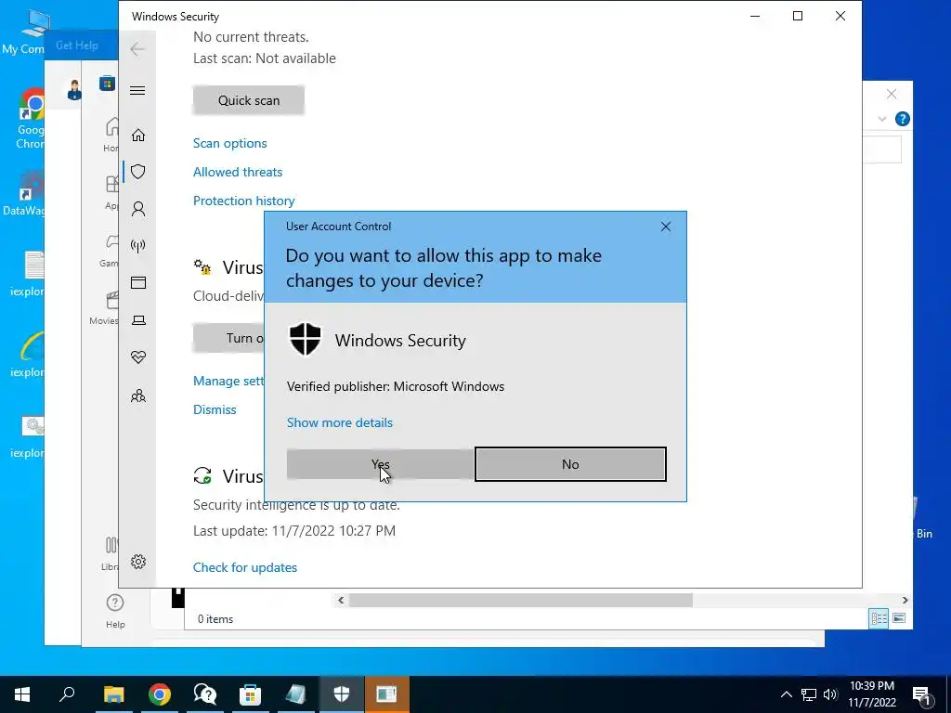Open Microsoft Store from the taskbar
Viewport: 951px width, 713px height.
250,694
